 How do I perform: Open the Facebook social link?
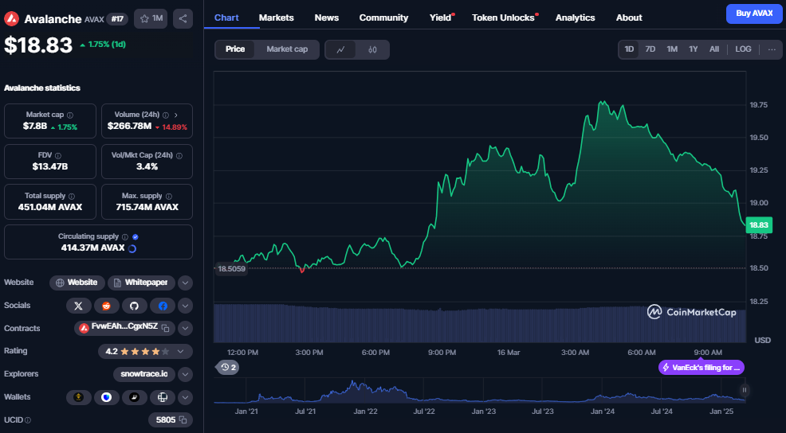(x=163, y=306)
